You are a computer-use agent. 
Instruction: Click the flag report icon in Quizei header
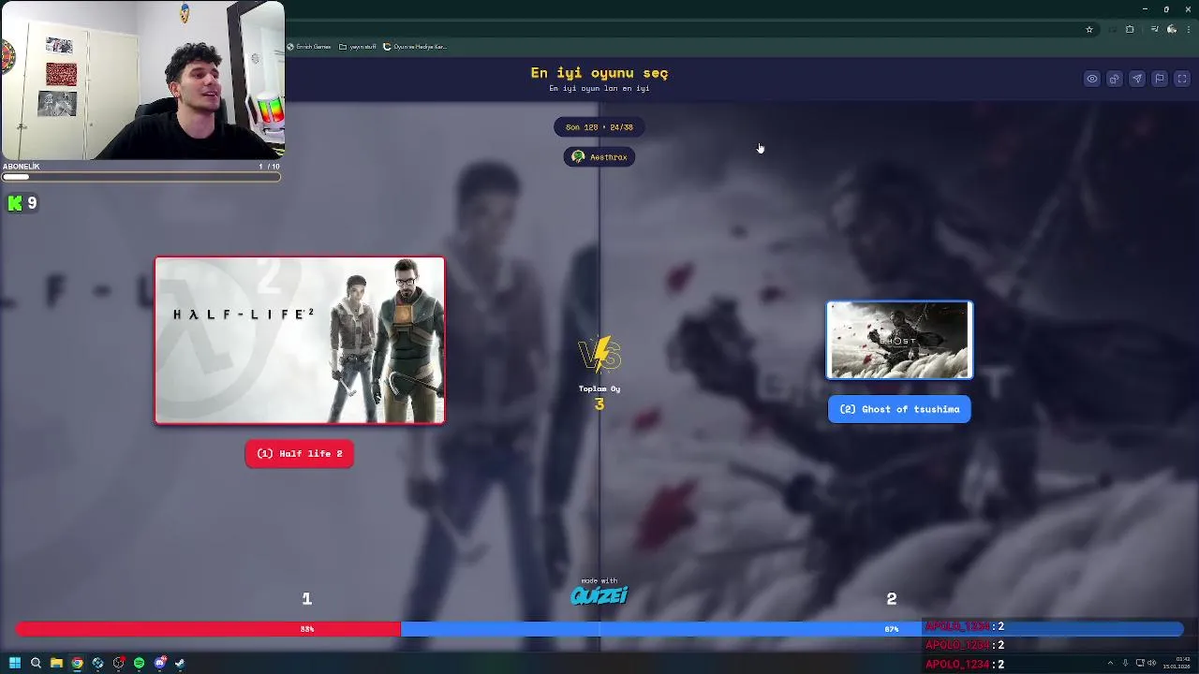click(1160, 79)
